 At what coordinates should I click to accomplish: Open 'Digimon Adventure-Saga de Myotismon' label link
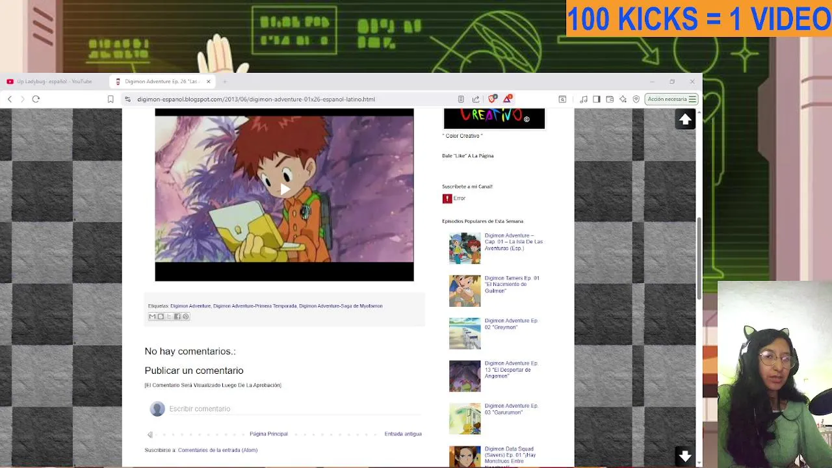[x=341, y=305]
